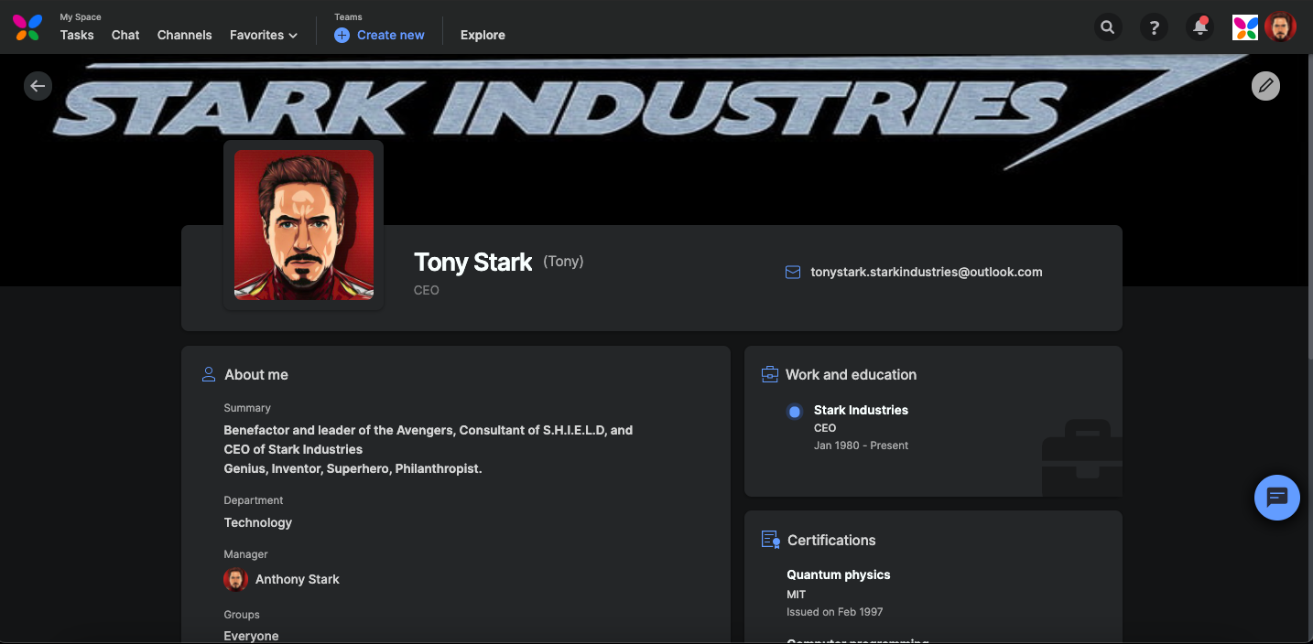Click the Certifications heading

pyautogui.click(x=831, y=540)
